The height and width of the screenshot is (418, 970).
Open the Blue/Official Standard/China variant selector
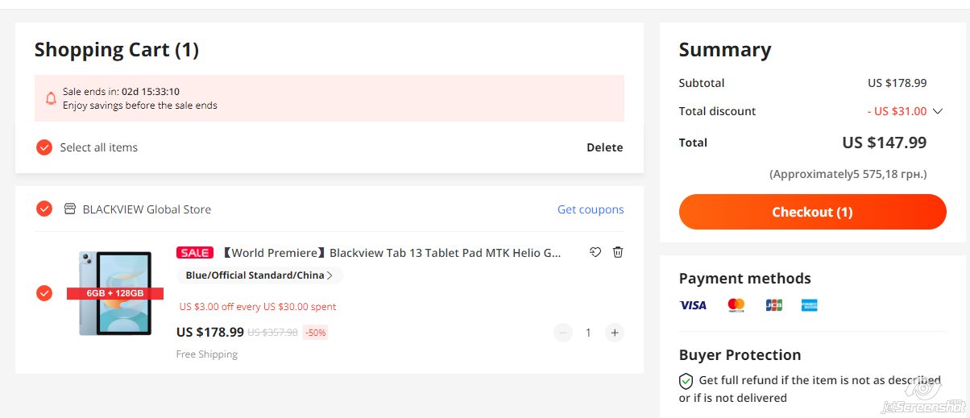point(259,275)
